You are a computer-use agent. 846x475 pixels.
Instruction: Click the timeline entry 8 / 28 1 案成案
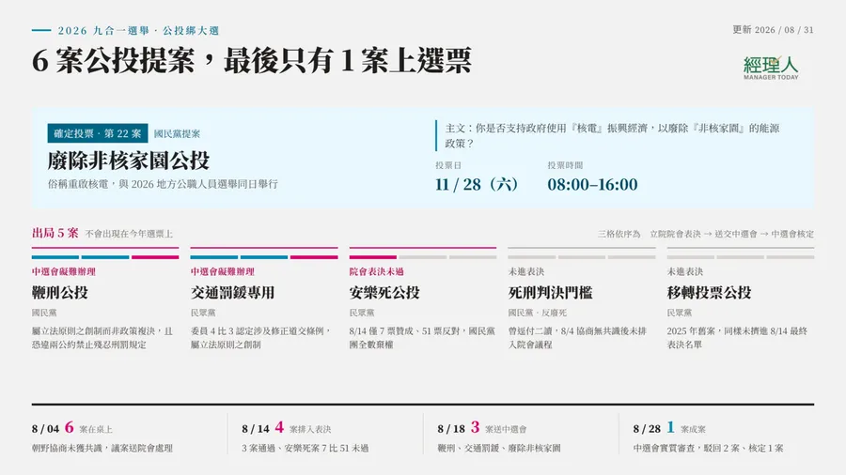[x=669, y=428]
